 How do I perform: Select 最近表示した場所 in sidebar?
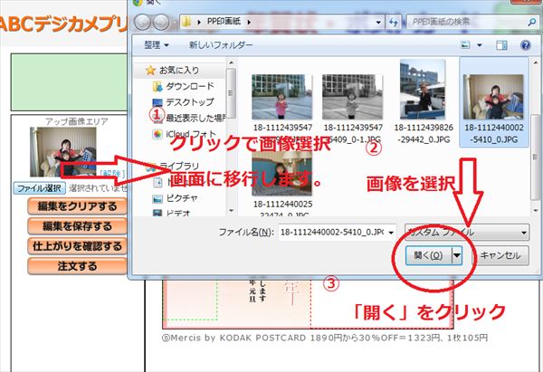pos(195,118)
